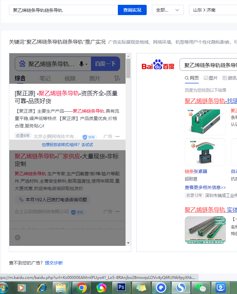Switch to the 视频 tab

click(70, 78)
